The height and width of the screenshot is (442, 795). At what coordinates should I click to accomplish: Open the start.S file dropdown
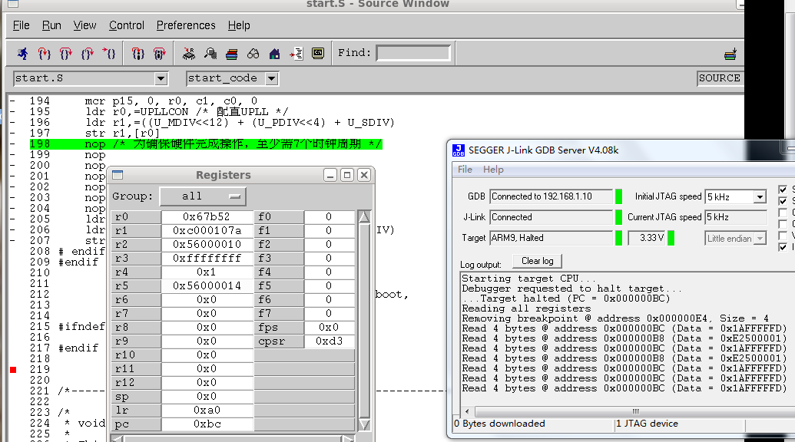[x=161, y=78]
